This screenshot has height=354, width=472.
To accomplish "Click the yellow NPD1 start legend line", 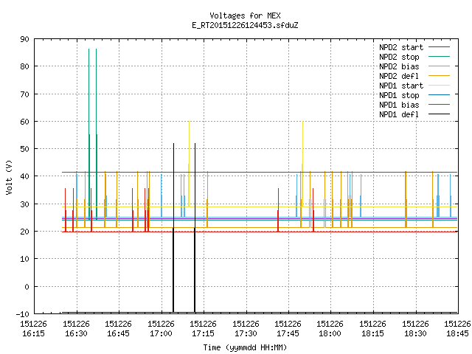I will [x=439, y=86].
